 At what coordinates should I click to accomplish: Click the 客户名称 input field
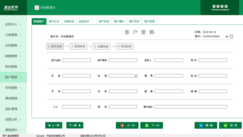click(77, 60)
